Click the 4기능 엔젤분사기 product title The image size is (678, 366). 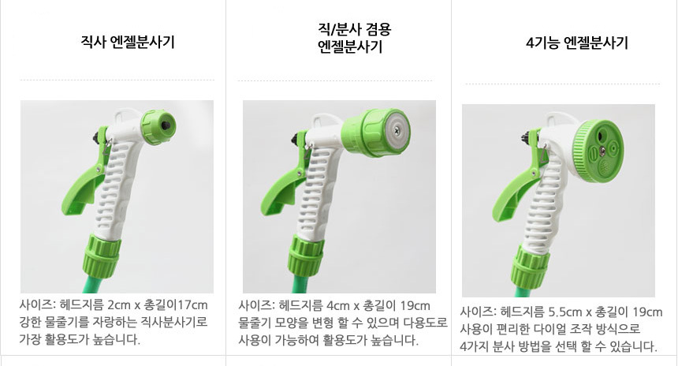[577, 43]
